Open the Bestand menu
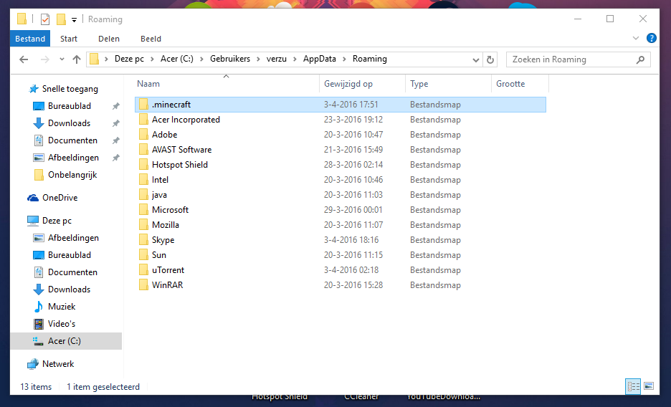Screen dimensions: 671x407 click(x=30, y=39)
